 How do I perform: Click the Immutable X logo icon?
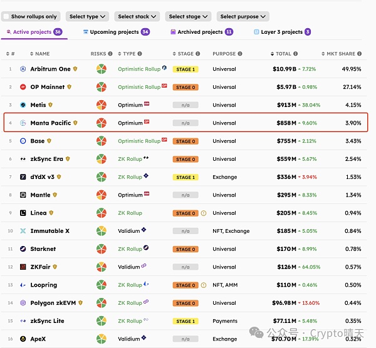point(23,231)
